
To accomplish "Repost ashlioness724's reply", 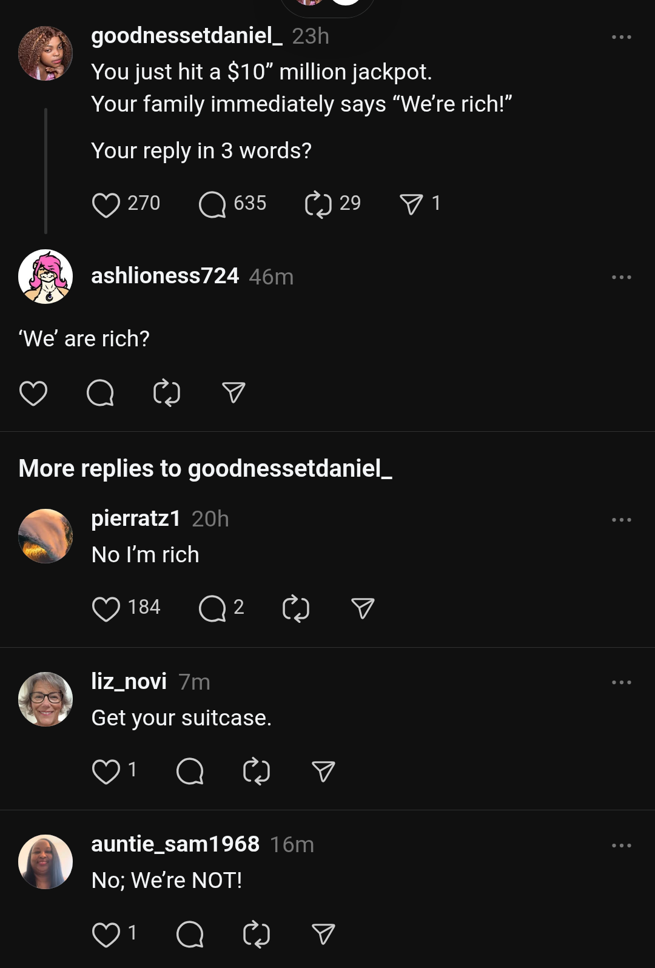I will (x=167, y=393).
